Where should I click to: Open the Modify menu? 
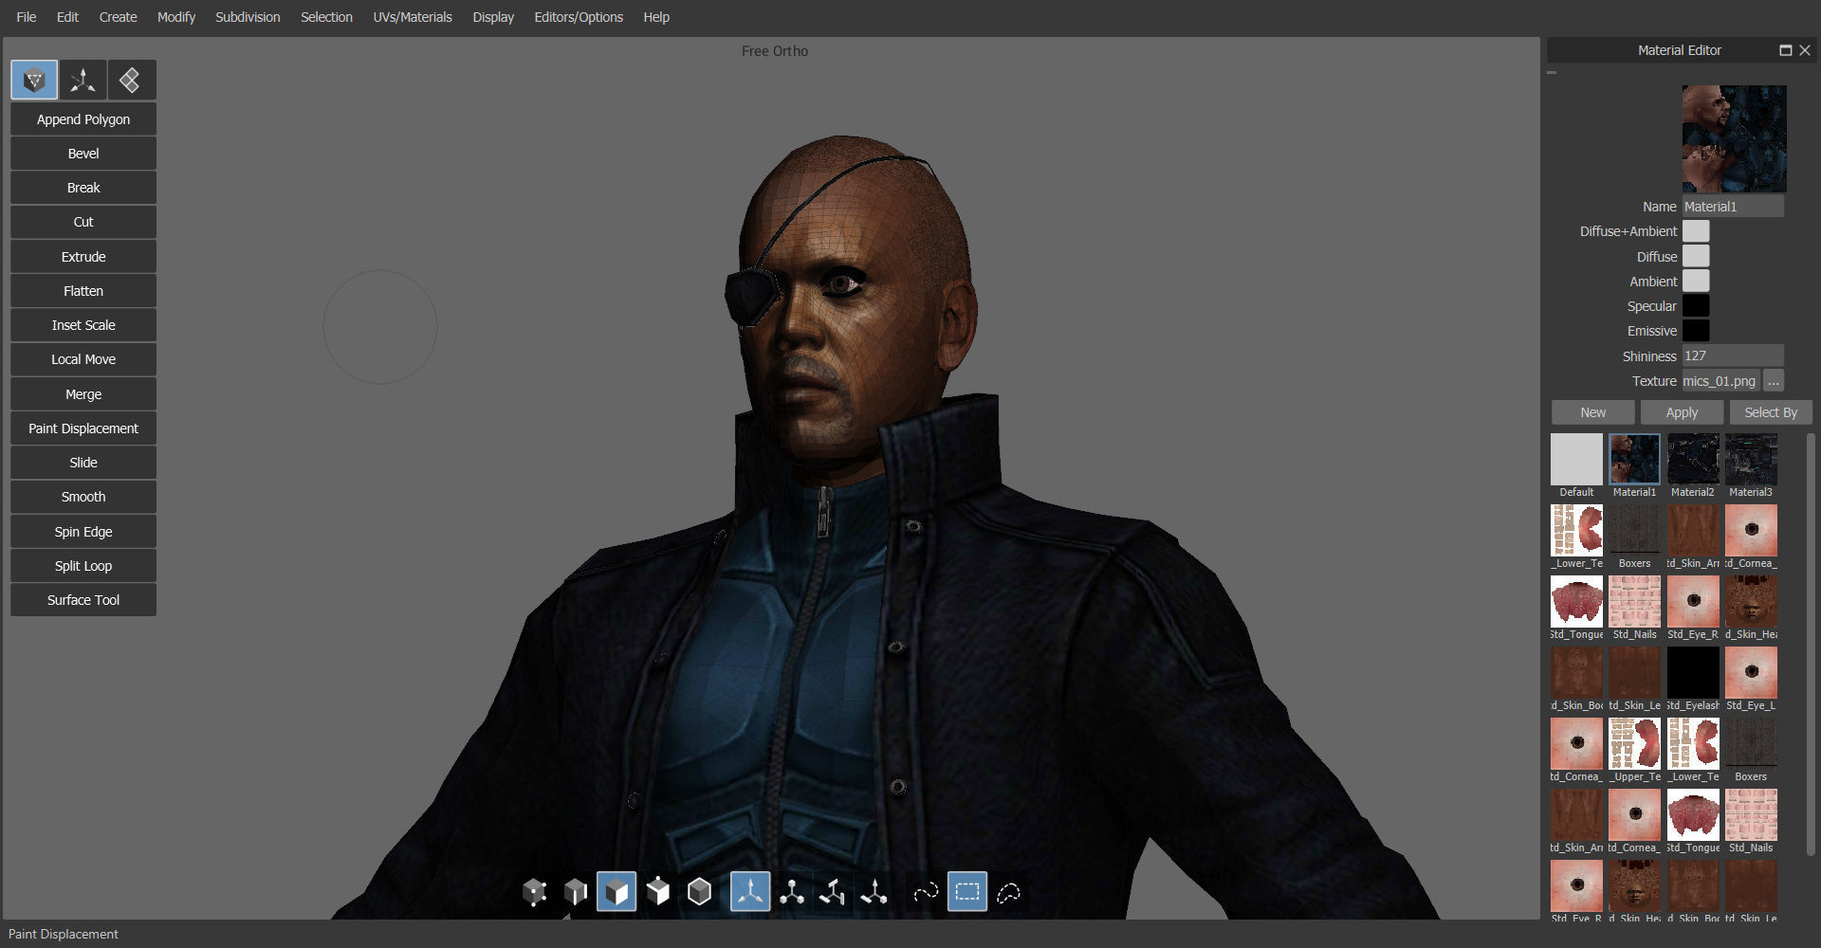pyautogui.click(x=176, y=17)
